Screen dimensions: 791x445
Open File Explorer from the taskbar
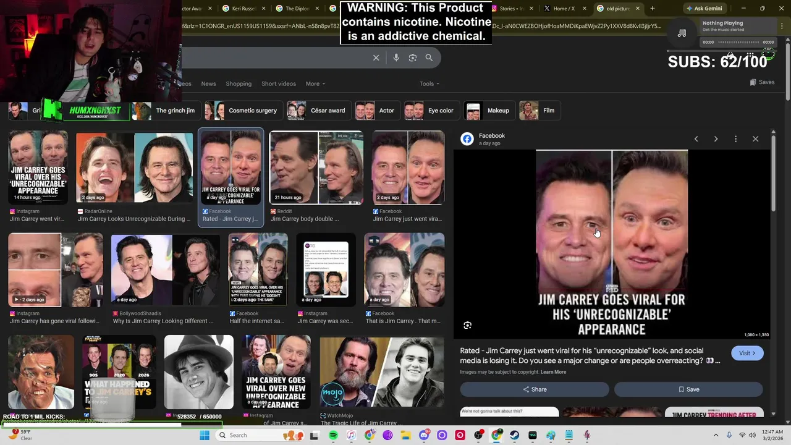pos(405,435)
